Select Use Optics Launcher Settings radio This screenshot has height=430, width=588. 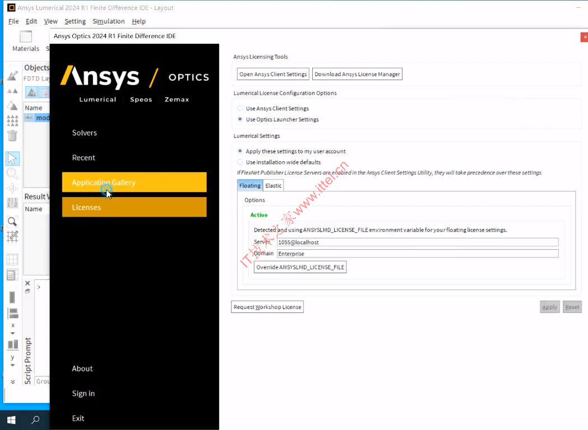pyautogui.click(x=240, y=119)
